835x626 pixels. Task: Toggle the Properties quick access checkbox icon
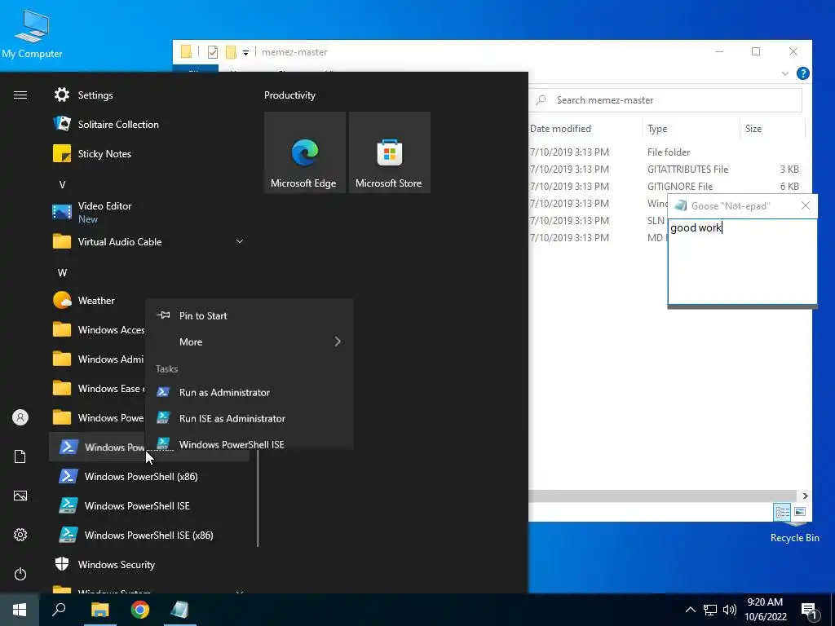click(213, 52)
